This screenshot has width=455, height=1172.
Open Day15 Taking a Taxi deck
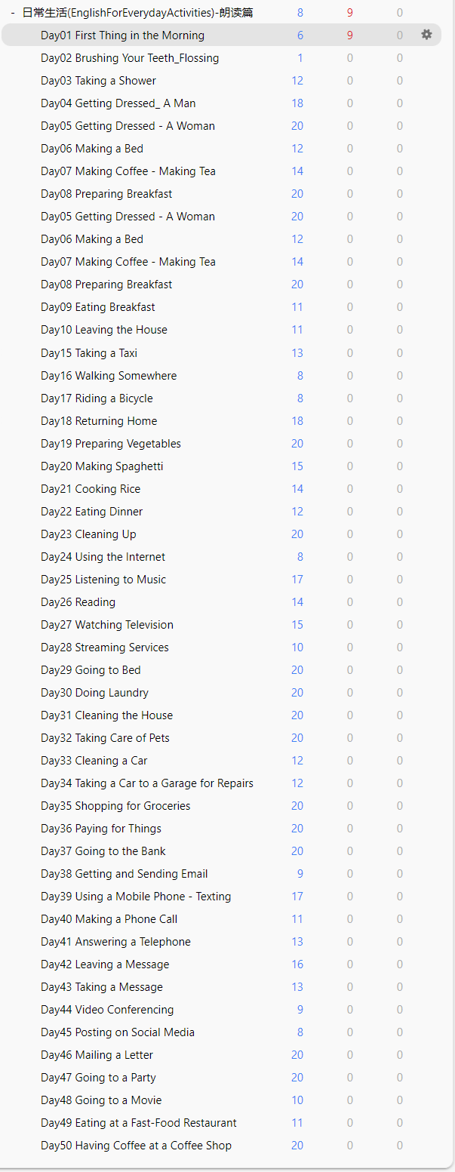[x=89, y=353]
